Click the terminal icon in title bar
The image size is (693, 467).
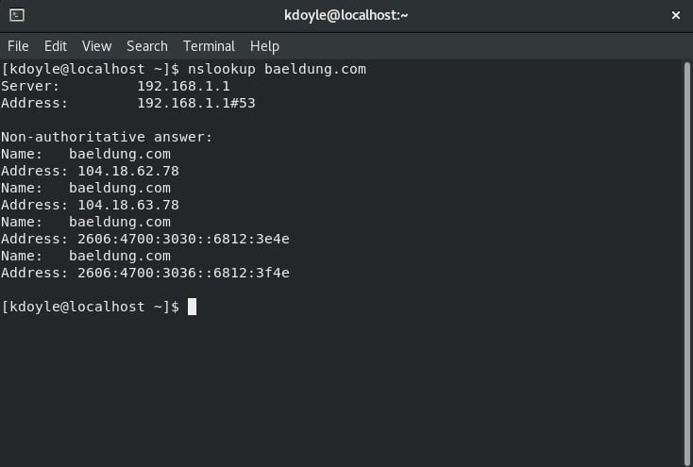(x=17, y=16)
